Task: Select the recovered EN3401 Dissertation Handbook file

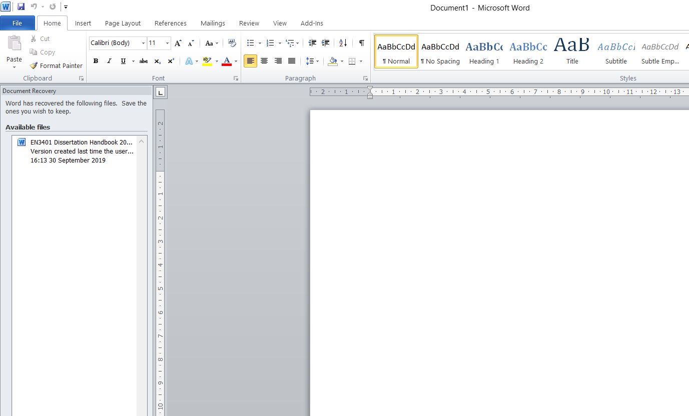Action: pyautogui.click(x=75, y=151)
